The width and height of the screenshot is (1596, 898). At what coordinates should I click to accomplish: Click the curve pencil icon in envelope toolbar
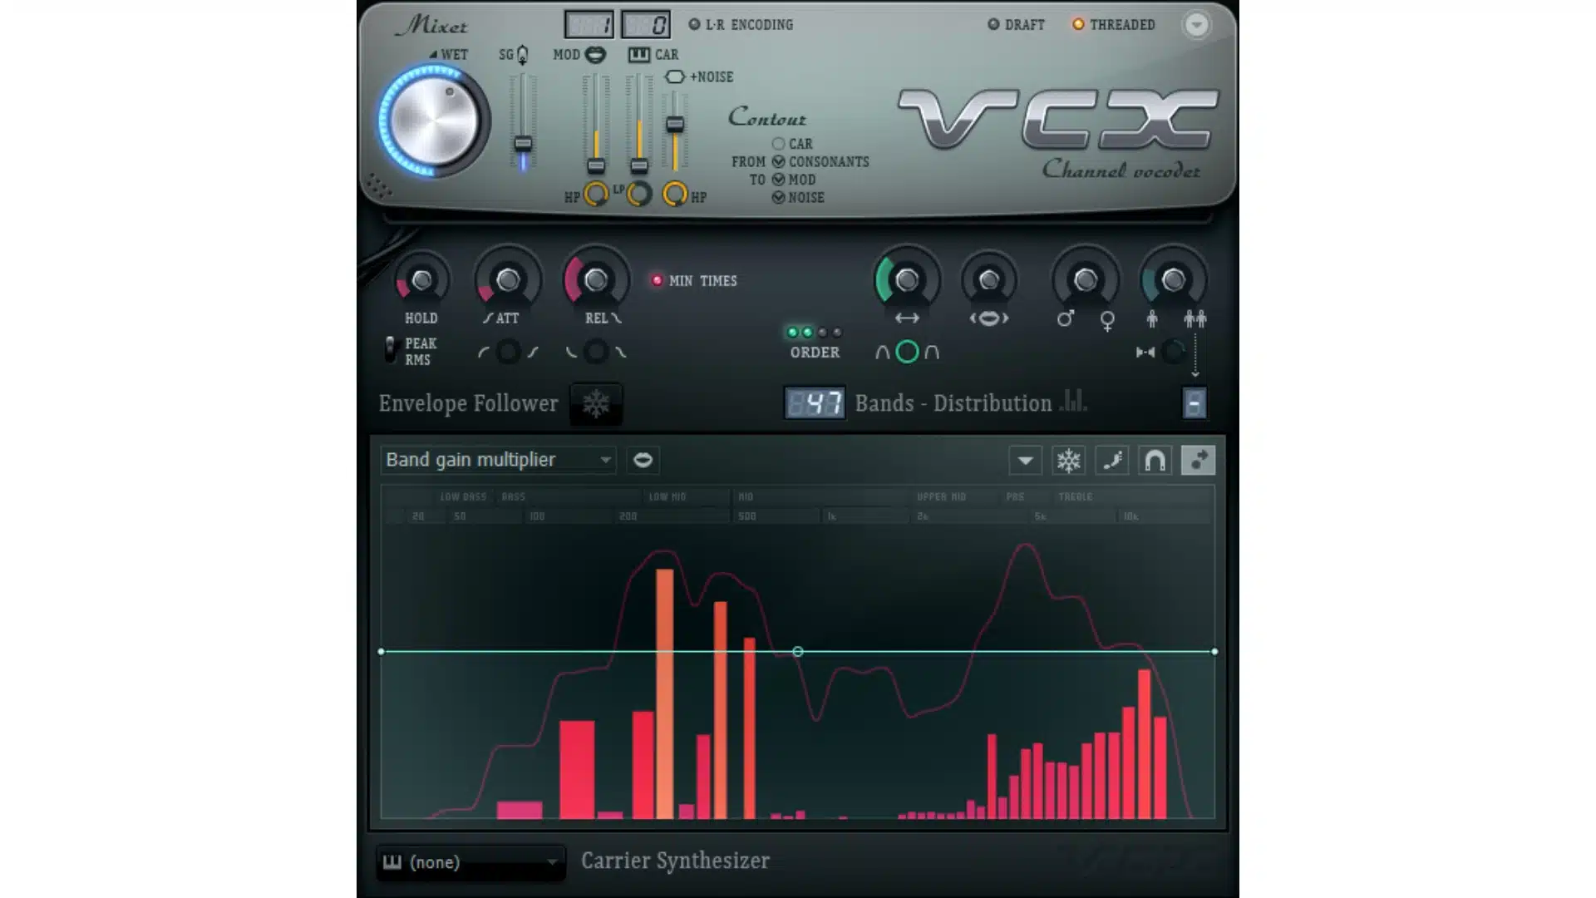click(1111, 460)
